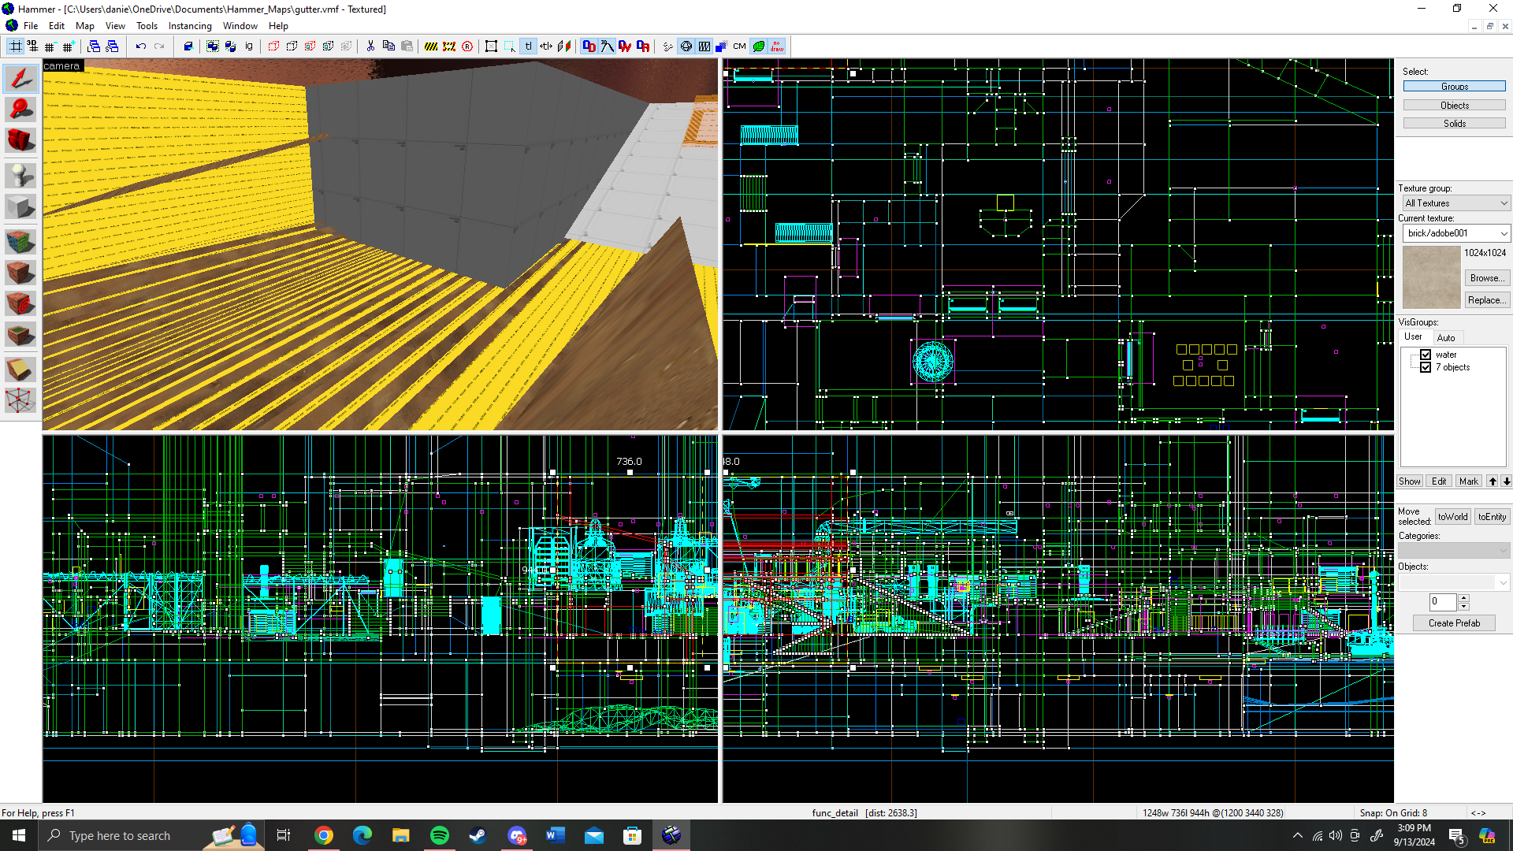Click the CM toolbar button
Viewport: 1513px width, 851px height.
[739, 46]
